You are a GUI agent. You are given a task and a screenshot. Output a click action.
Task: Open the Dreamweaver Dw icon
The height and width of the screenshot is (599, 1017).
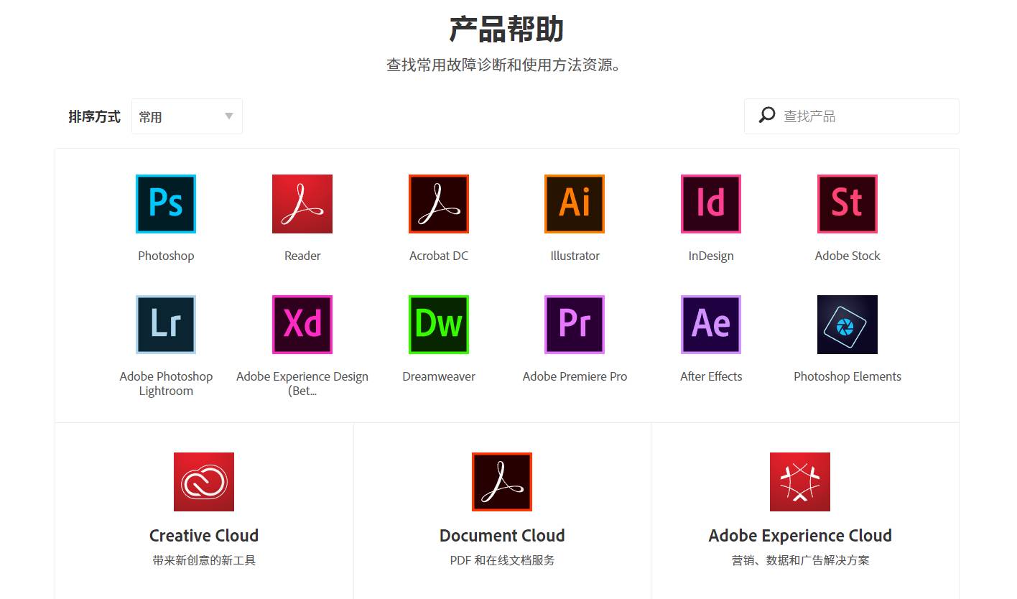(439, 325)
